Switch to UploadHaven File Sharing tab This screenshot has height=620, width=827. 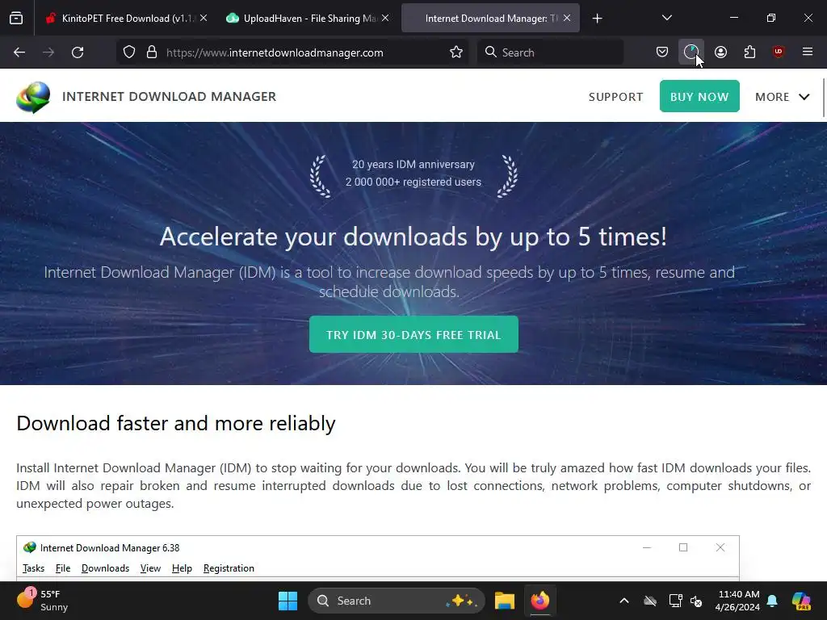pos(309,19)
